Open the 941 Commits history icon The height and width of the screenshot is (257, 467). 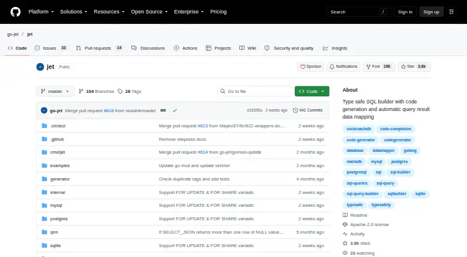click(x=295, y=110)
